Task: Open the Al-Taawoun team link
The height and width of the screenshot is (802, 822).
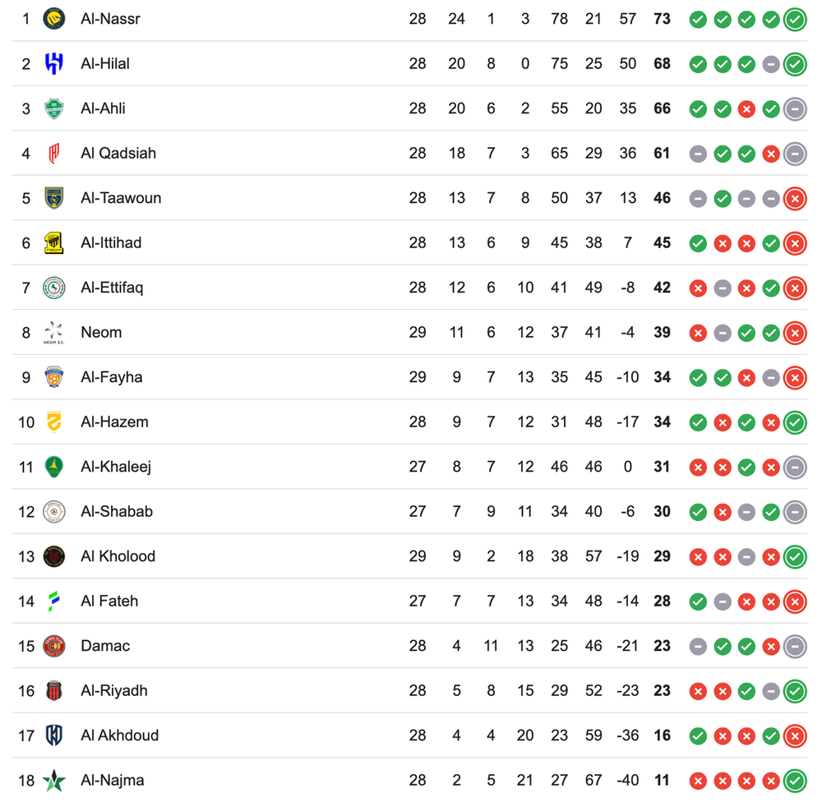Action: point(121,198)
